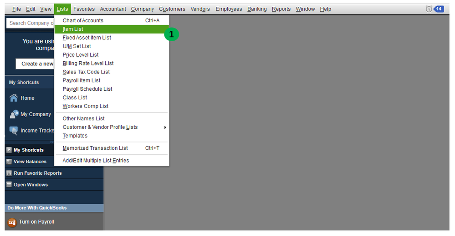
Task: Open the Customers menu
Action: (x=172, y=9)
